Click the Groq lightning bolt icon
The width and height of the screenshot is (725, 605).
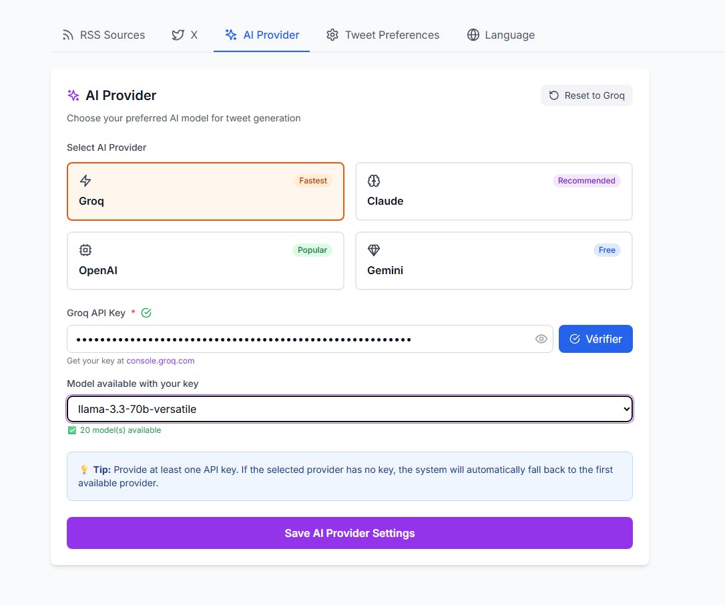(85, 181)
